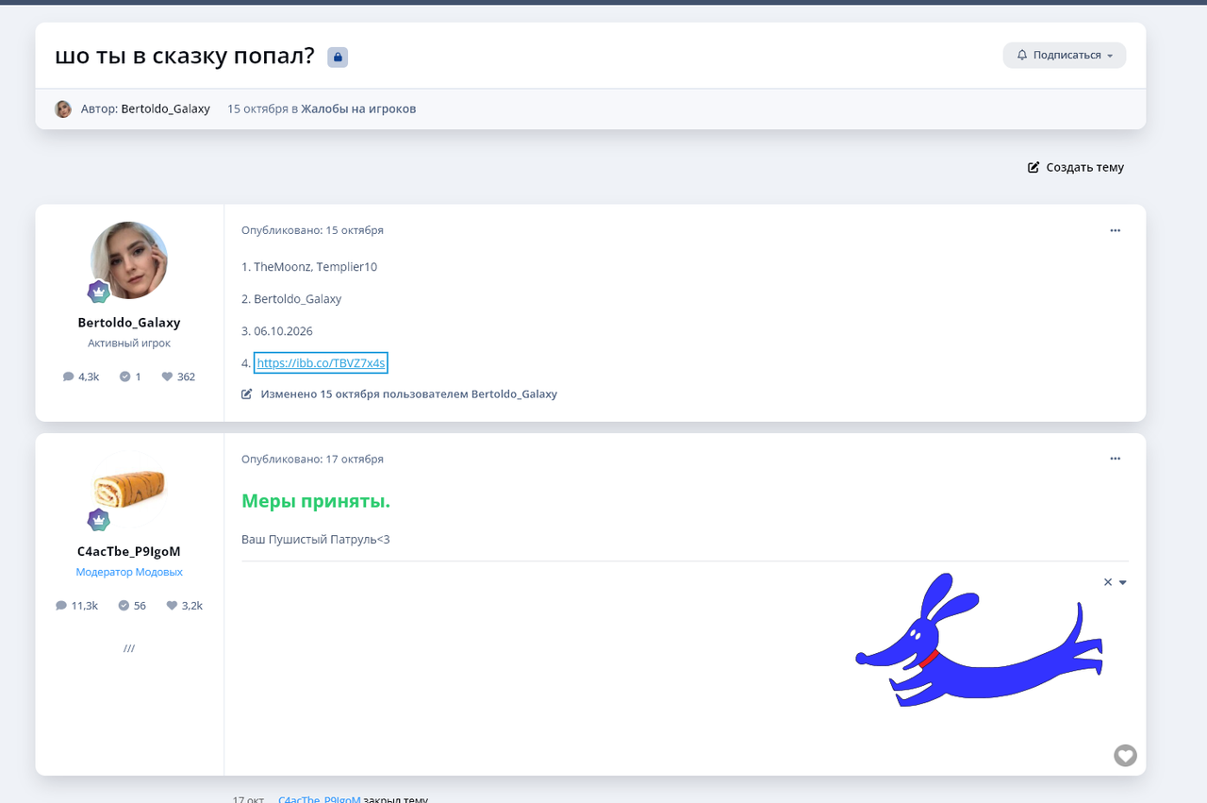Open the large Bertoldo_Galaxy avatar photo
1207x803 pixels.
tap(129, 260)
